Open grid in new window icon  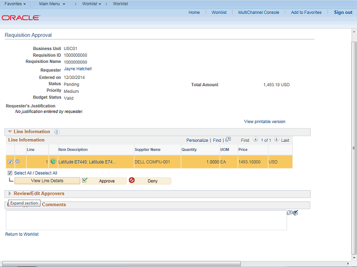[228, 140]
